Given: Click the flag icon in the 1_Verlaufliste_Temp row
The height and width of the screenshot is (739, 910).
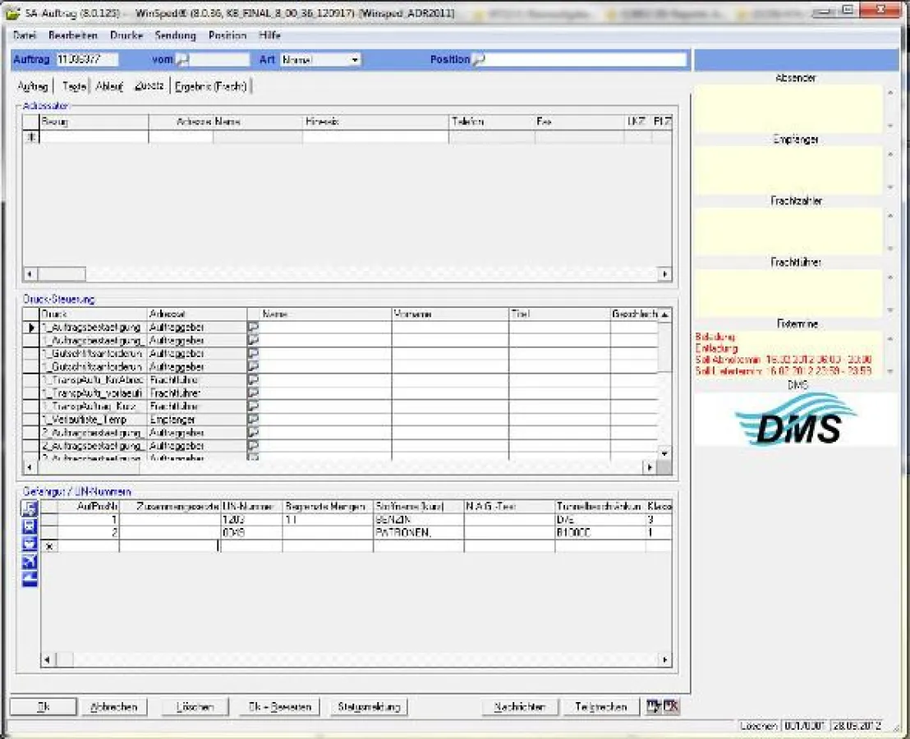Looking at the screenshot, I should tap(253, 420).
